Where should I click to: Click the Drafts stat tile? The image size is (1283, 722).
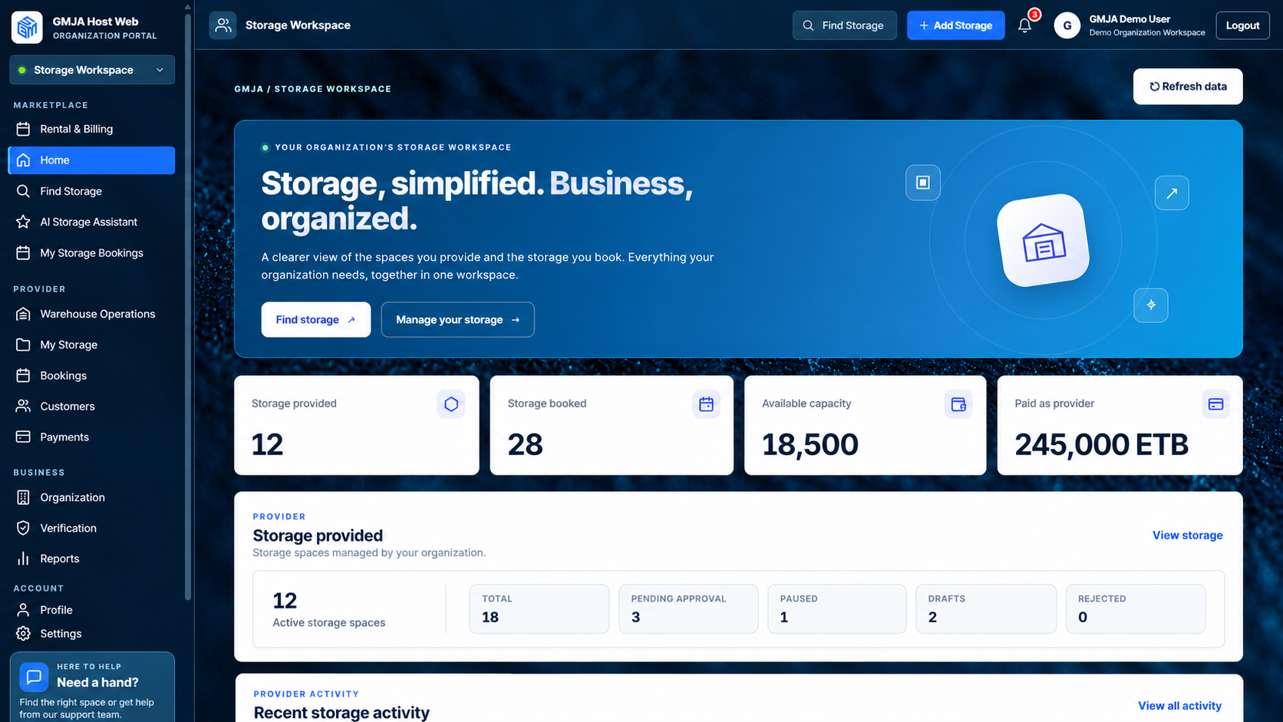coord(985,609)
